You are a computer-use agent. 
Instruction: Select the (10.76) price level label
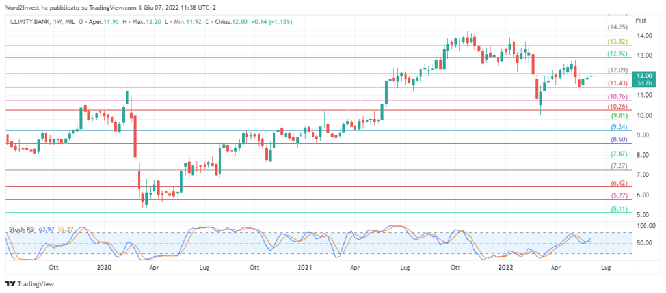[617, 97]
